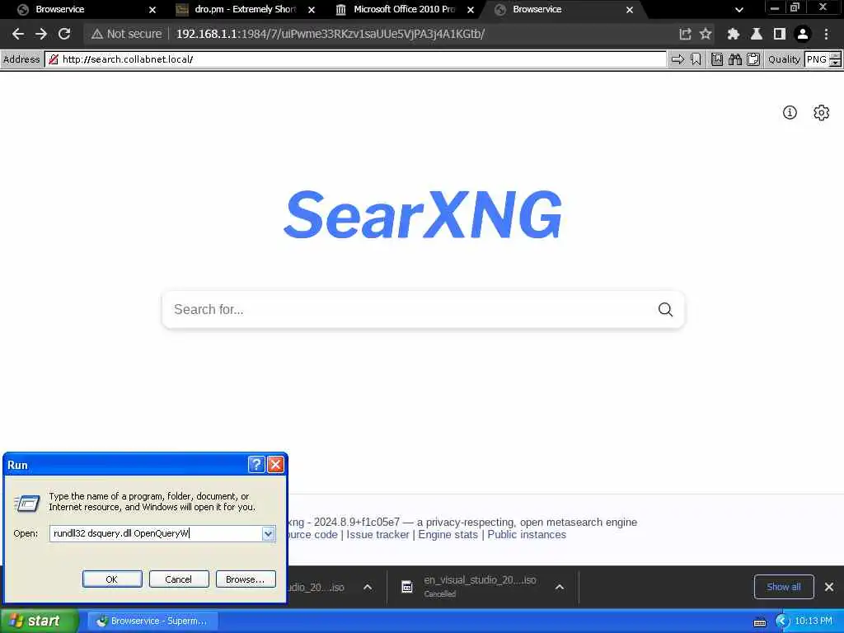Click the system tray keyboard icon
The width and height of the screenshot is (844, 633).
pos(760,621)
